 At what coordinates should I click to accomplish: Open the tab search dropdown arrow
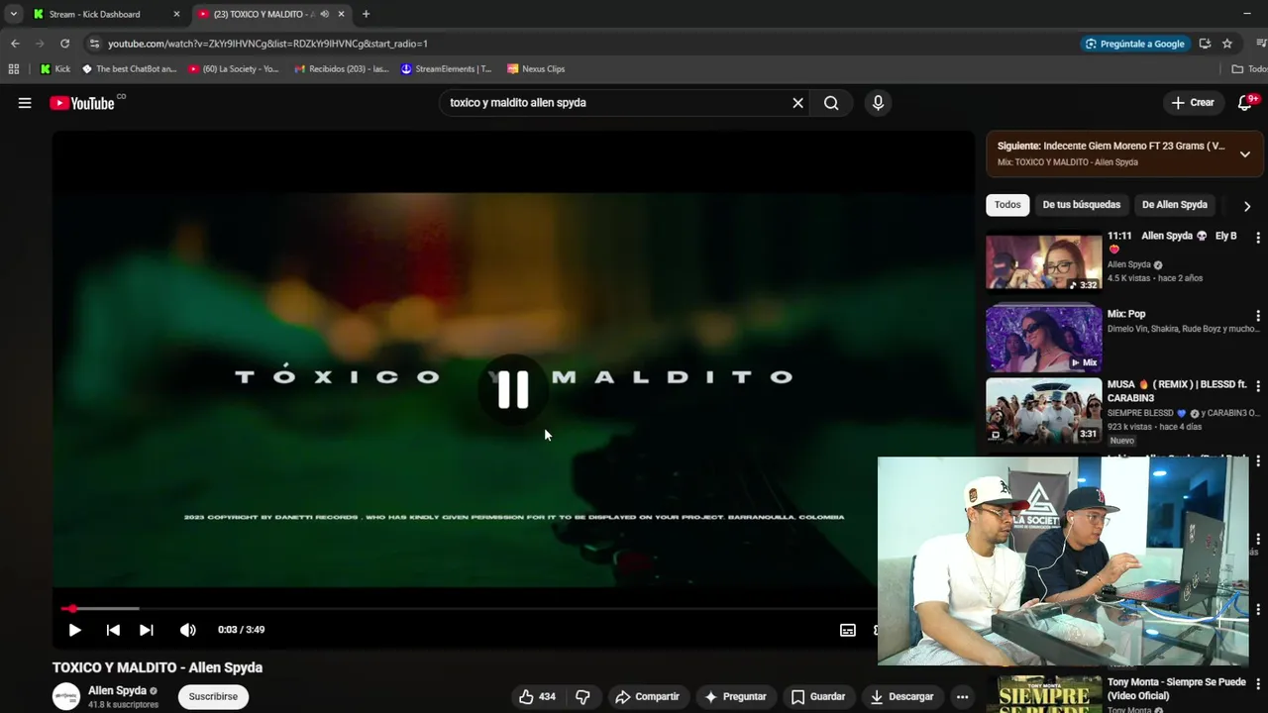13,14
